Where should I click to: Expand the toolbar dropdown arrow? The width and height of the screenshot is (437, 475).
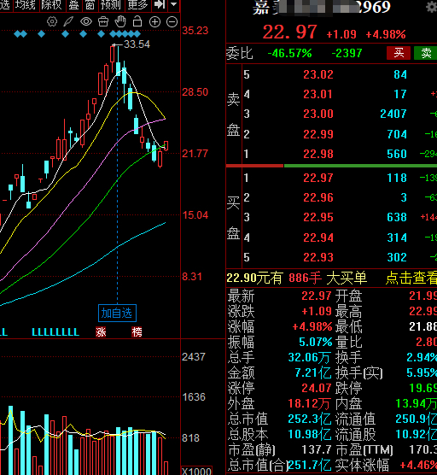pyautogui.click(x=174, y=5)
